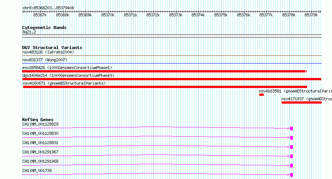Image resolution: width=332 pixels, height=179 pixels.
Task: Open variant dgv1406e214 label
Action: point(68,75)
